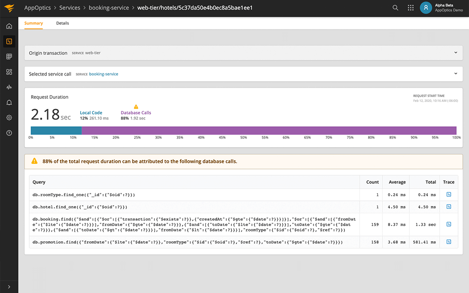Open trace for db.promotion.find query
Viewport: 469px width, 293px height.
point(449,242)
